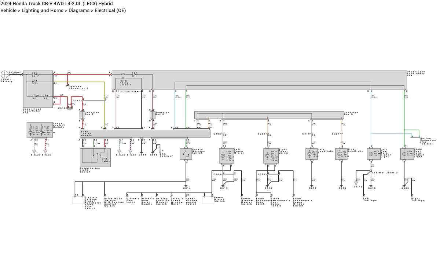
Task: Open the Vehicle breadcrumb
Action: click(9, 10)
